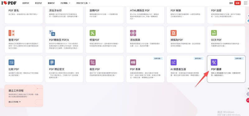
Task: Click the 整理 PDF title text
Action: click(14, 40)
